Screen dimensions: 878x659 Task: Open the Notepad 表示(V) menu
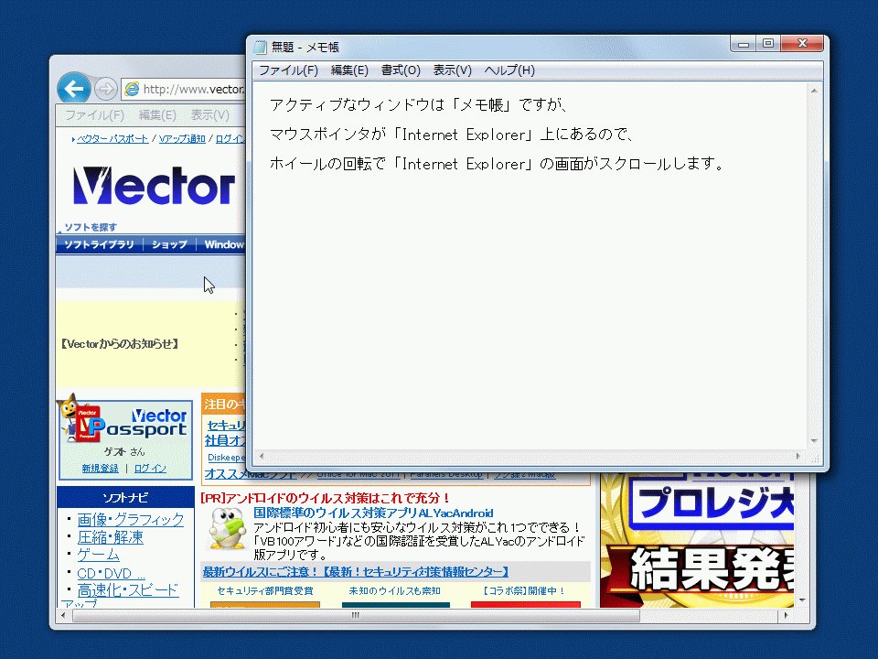(x=453, y=70)
